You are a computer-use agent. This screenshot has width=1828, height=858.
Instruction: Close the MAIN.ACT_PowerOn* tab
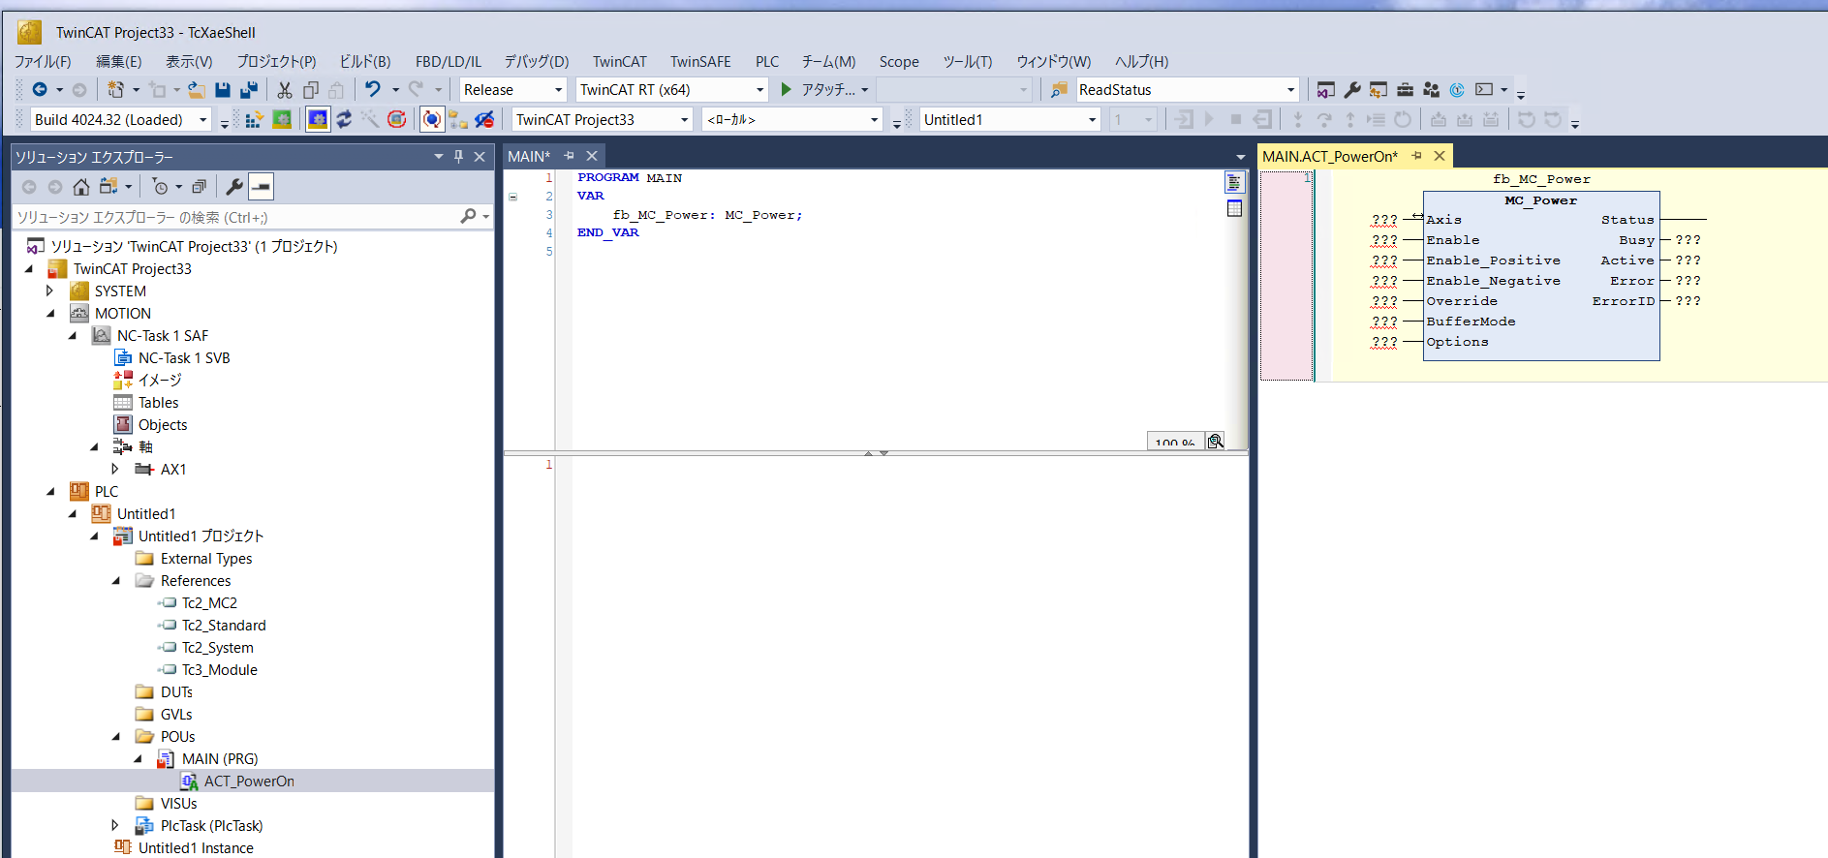click(1440, 156)
